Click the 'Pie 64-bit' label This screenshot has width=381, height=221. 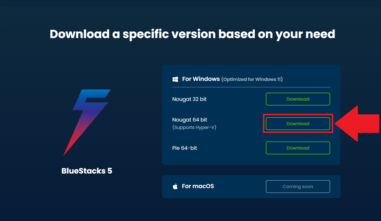tap(185, 148)
